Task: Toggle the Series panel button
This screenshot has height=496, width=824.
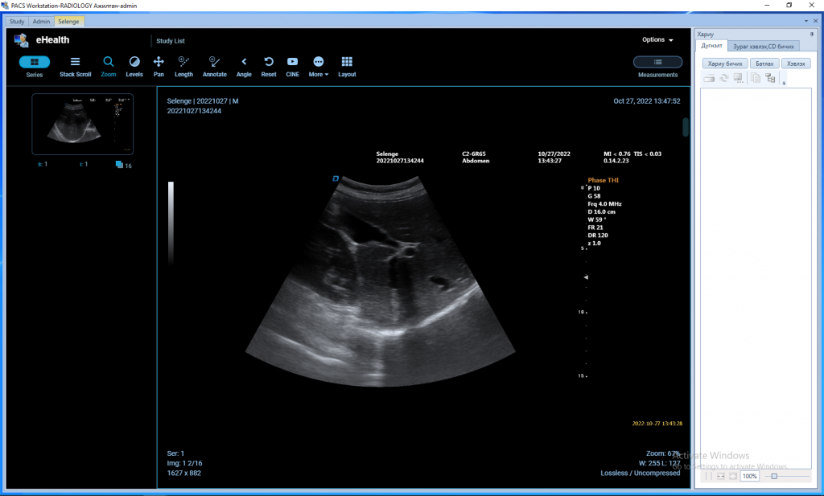Action: (35, 67)
